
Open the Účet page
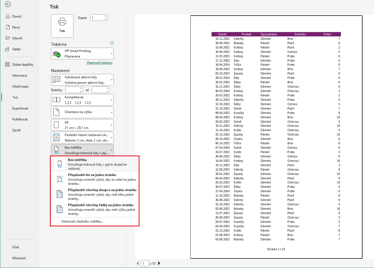(x=16, y=247)
